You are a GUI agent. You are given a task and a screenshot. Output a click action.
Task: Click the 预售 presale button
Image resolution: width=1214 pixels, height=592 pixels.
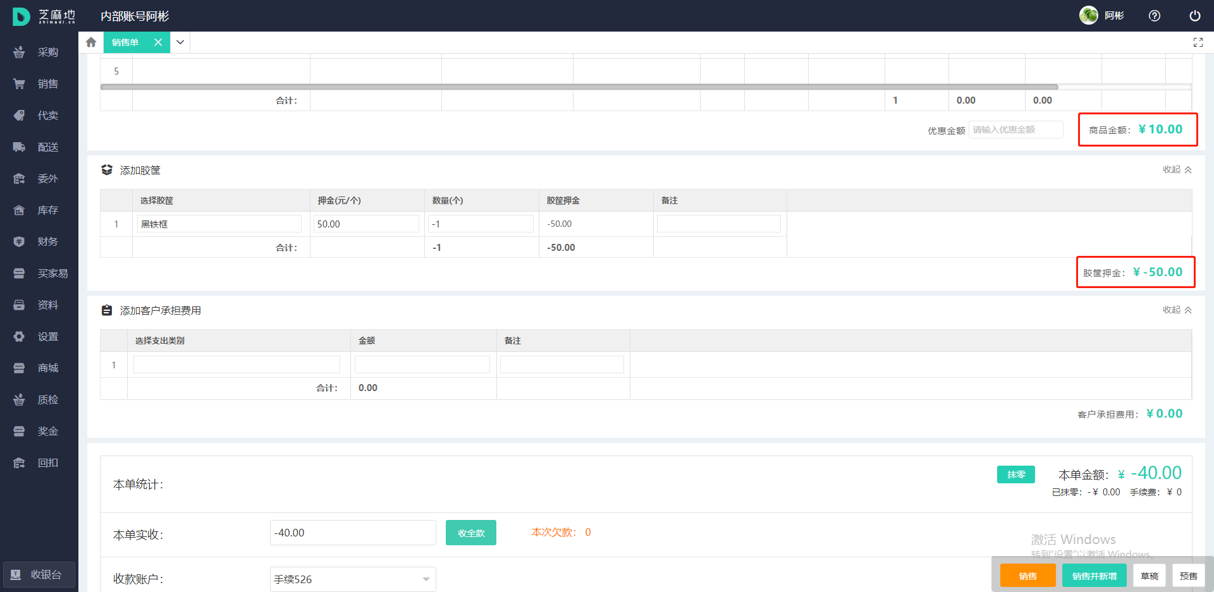pyautogui.click(x=1189, y=576)
